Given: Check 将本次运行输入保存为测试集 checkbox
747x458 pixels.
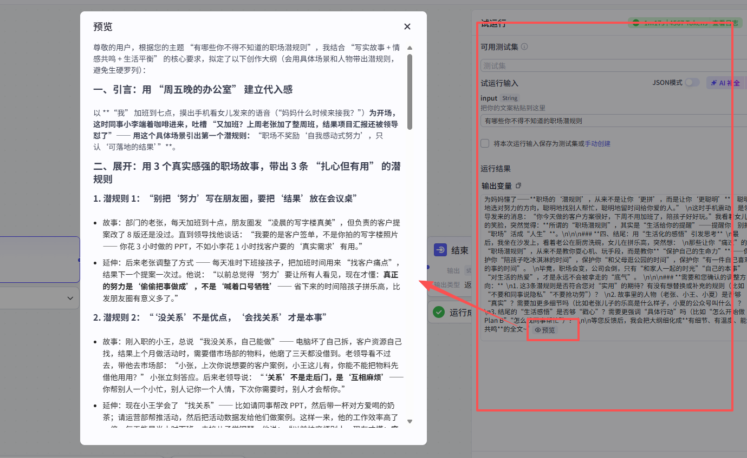Looking at the screenshot, I should 485,143.
